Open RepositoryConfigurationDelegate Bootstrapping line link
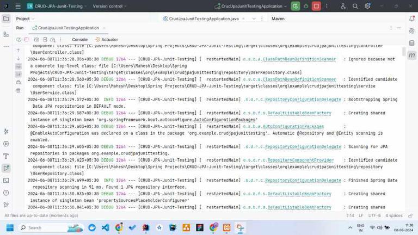Image resolution: width=418 pixels, height=235 pixels. pos(303,100)
